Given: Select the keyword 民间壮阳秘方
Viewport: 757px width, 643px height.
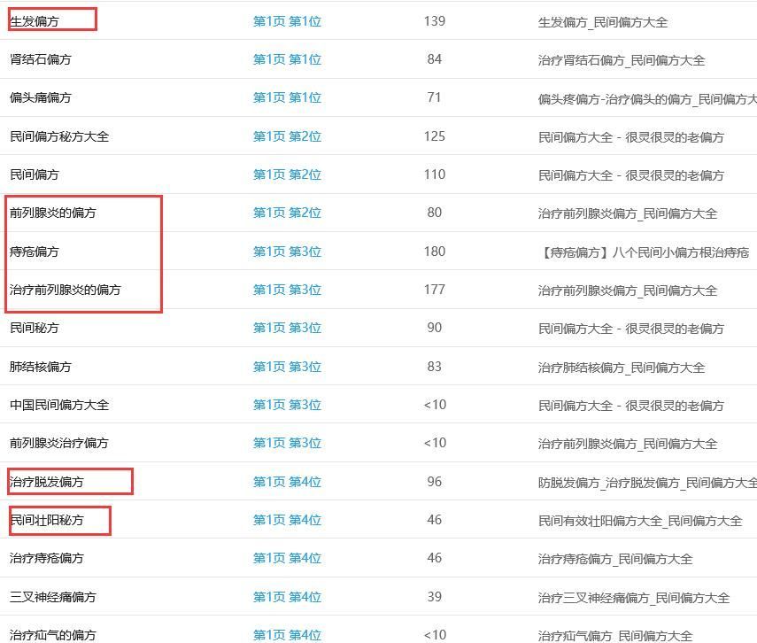Looking at the screenshot, I should 47,520.
